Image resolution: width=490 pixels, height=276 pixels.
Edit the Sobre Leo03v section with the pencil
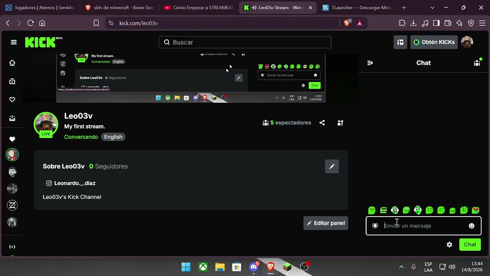click(x=332, y=166)
